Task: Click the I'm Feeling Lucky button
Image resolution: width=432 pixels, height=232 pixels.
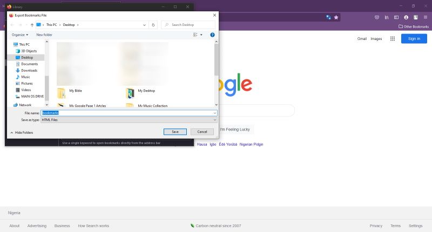Action: (235, 129)
